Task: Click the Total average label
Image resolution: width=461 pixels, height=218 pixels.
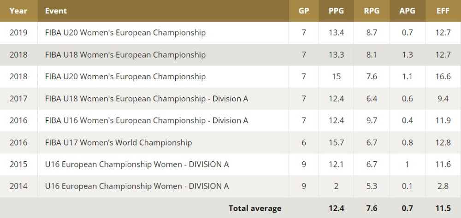Action: click(255, 208)
